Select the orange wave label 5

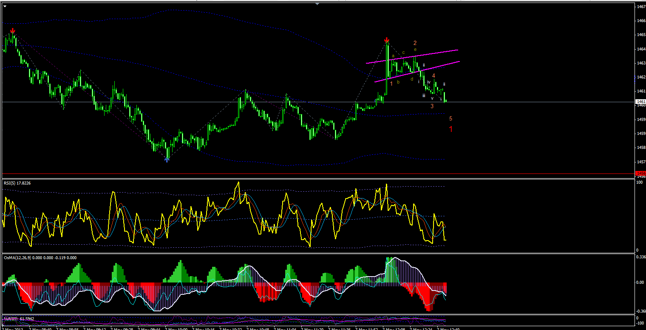click(450, 119)
